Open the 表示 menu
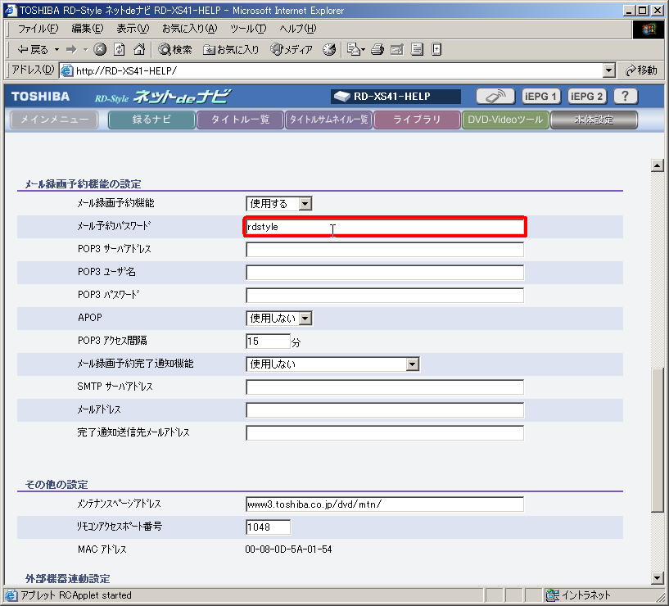The image size is (669, 606). [x=133, y=29]
